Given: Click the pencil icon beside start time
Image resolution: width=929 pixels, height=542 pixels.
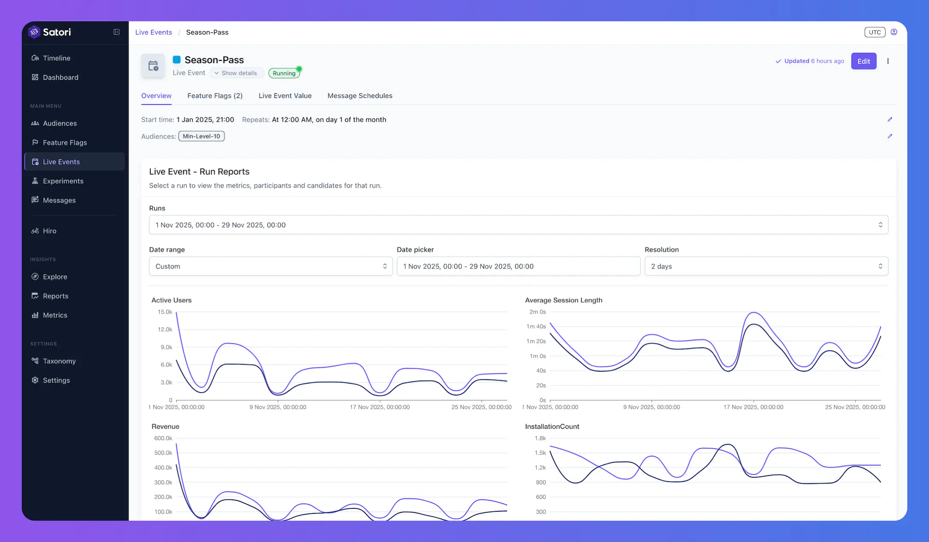Looking at the screenshot, I should pos(890,119).
